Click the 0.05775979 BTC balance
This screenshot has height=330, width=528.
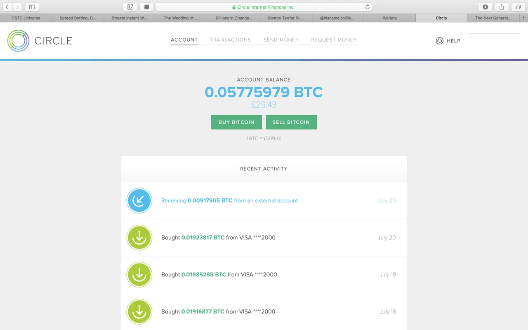click(264, 92)
